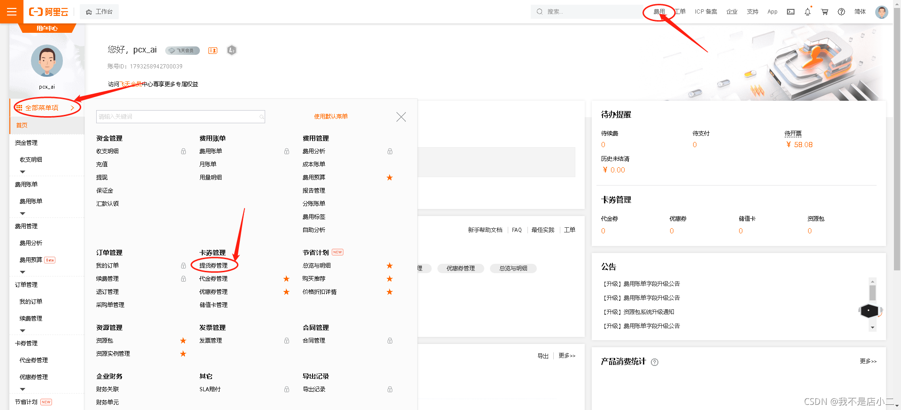The width and height of the screenshot is (901, 410).
Task: Click 使用默认菜单 link
Action: (331, 117)
